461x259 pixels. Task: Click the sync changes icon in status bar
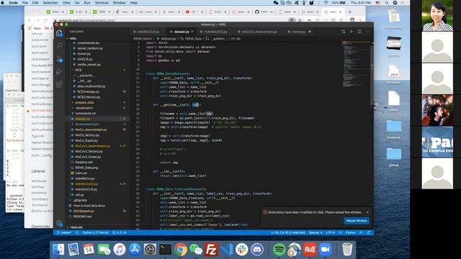click(x=77, y=232)
